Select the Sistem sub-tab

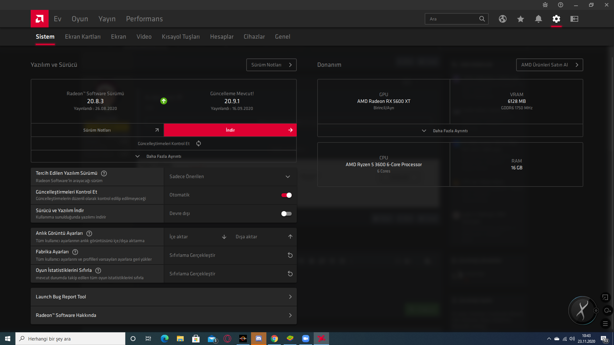pos(45,37)
